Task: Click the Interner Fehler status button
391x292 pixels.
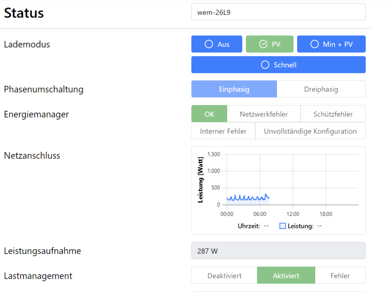Action: (x=223, y=131)
